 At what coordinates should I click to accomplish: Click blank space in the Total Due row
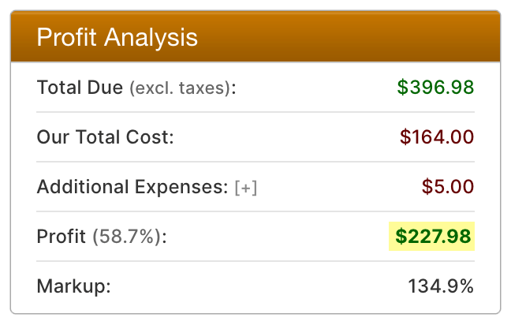click(x=315, y=87)
